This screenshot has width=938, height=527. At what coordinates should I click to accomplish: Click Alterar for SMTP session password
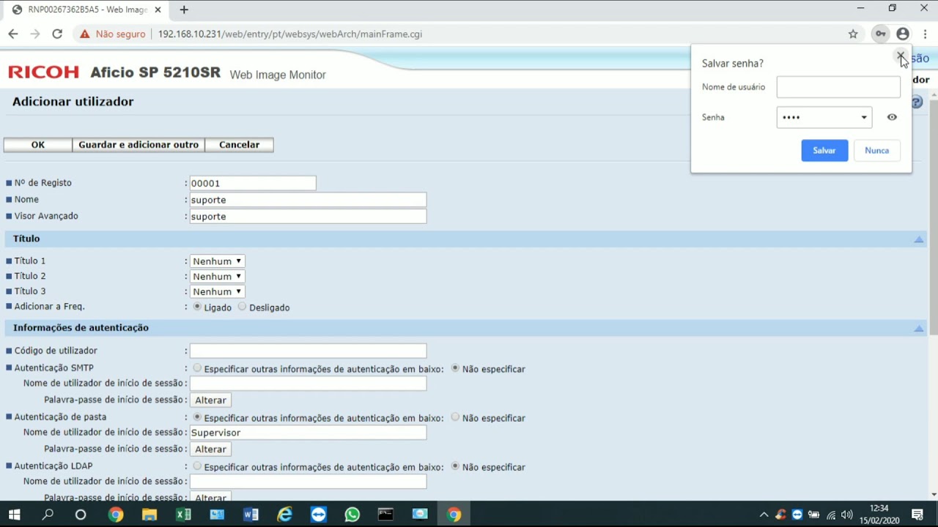click(x=210, y=400)
